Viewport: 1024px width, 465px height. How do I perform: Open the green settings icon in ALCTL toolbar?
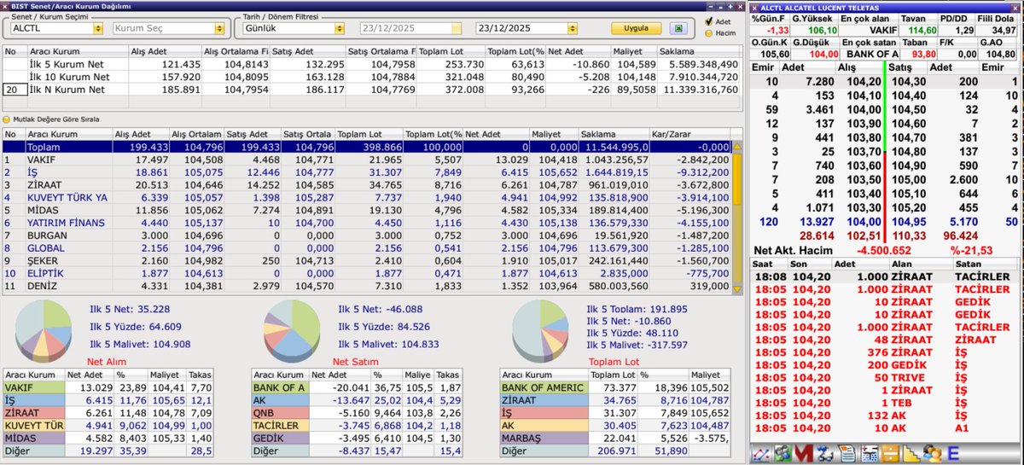coord(783,453)
